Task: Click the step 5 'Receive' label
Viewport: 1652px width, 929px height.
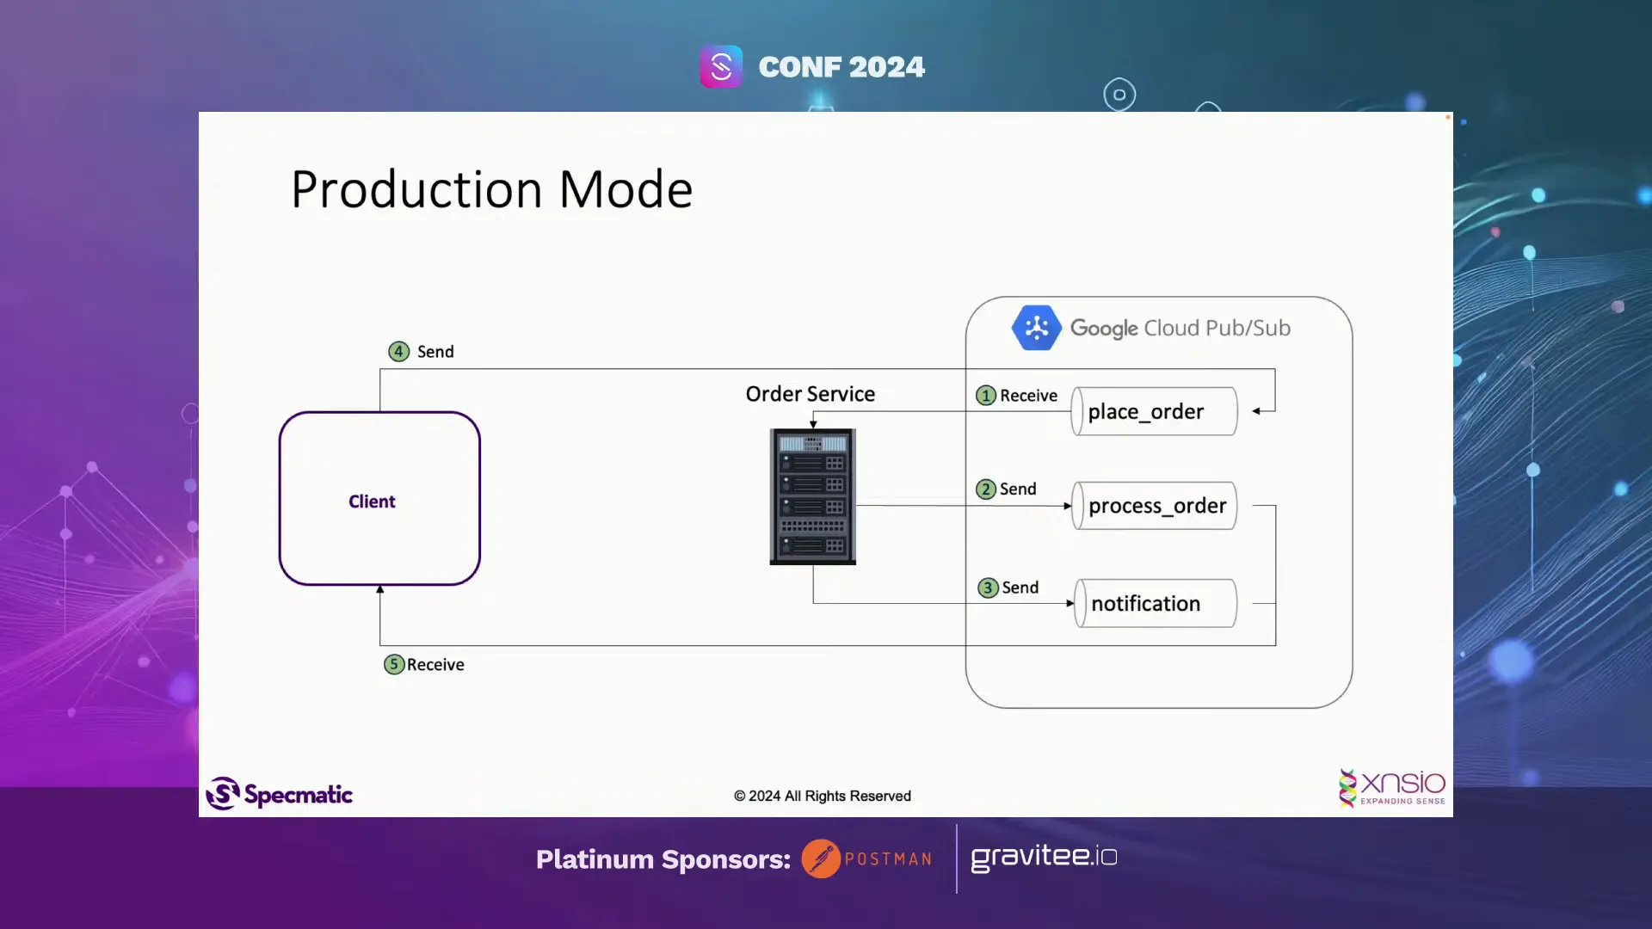Action: tap(435, 665)
